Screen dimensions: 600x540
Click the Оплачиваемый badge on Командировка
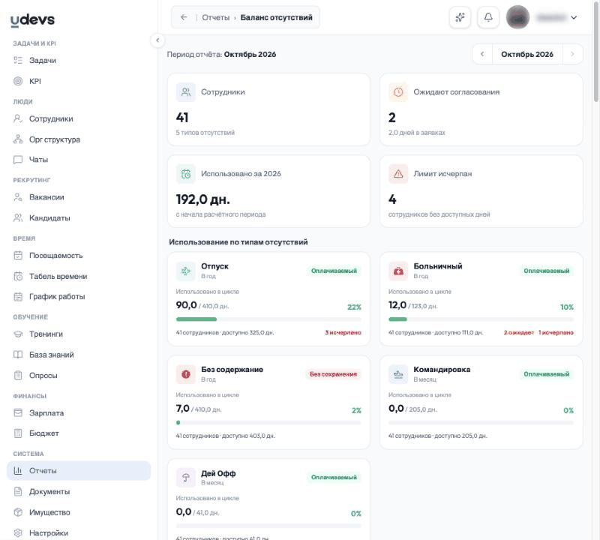coord(547,374)
